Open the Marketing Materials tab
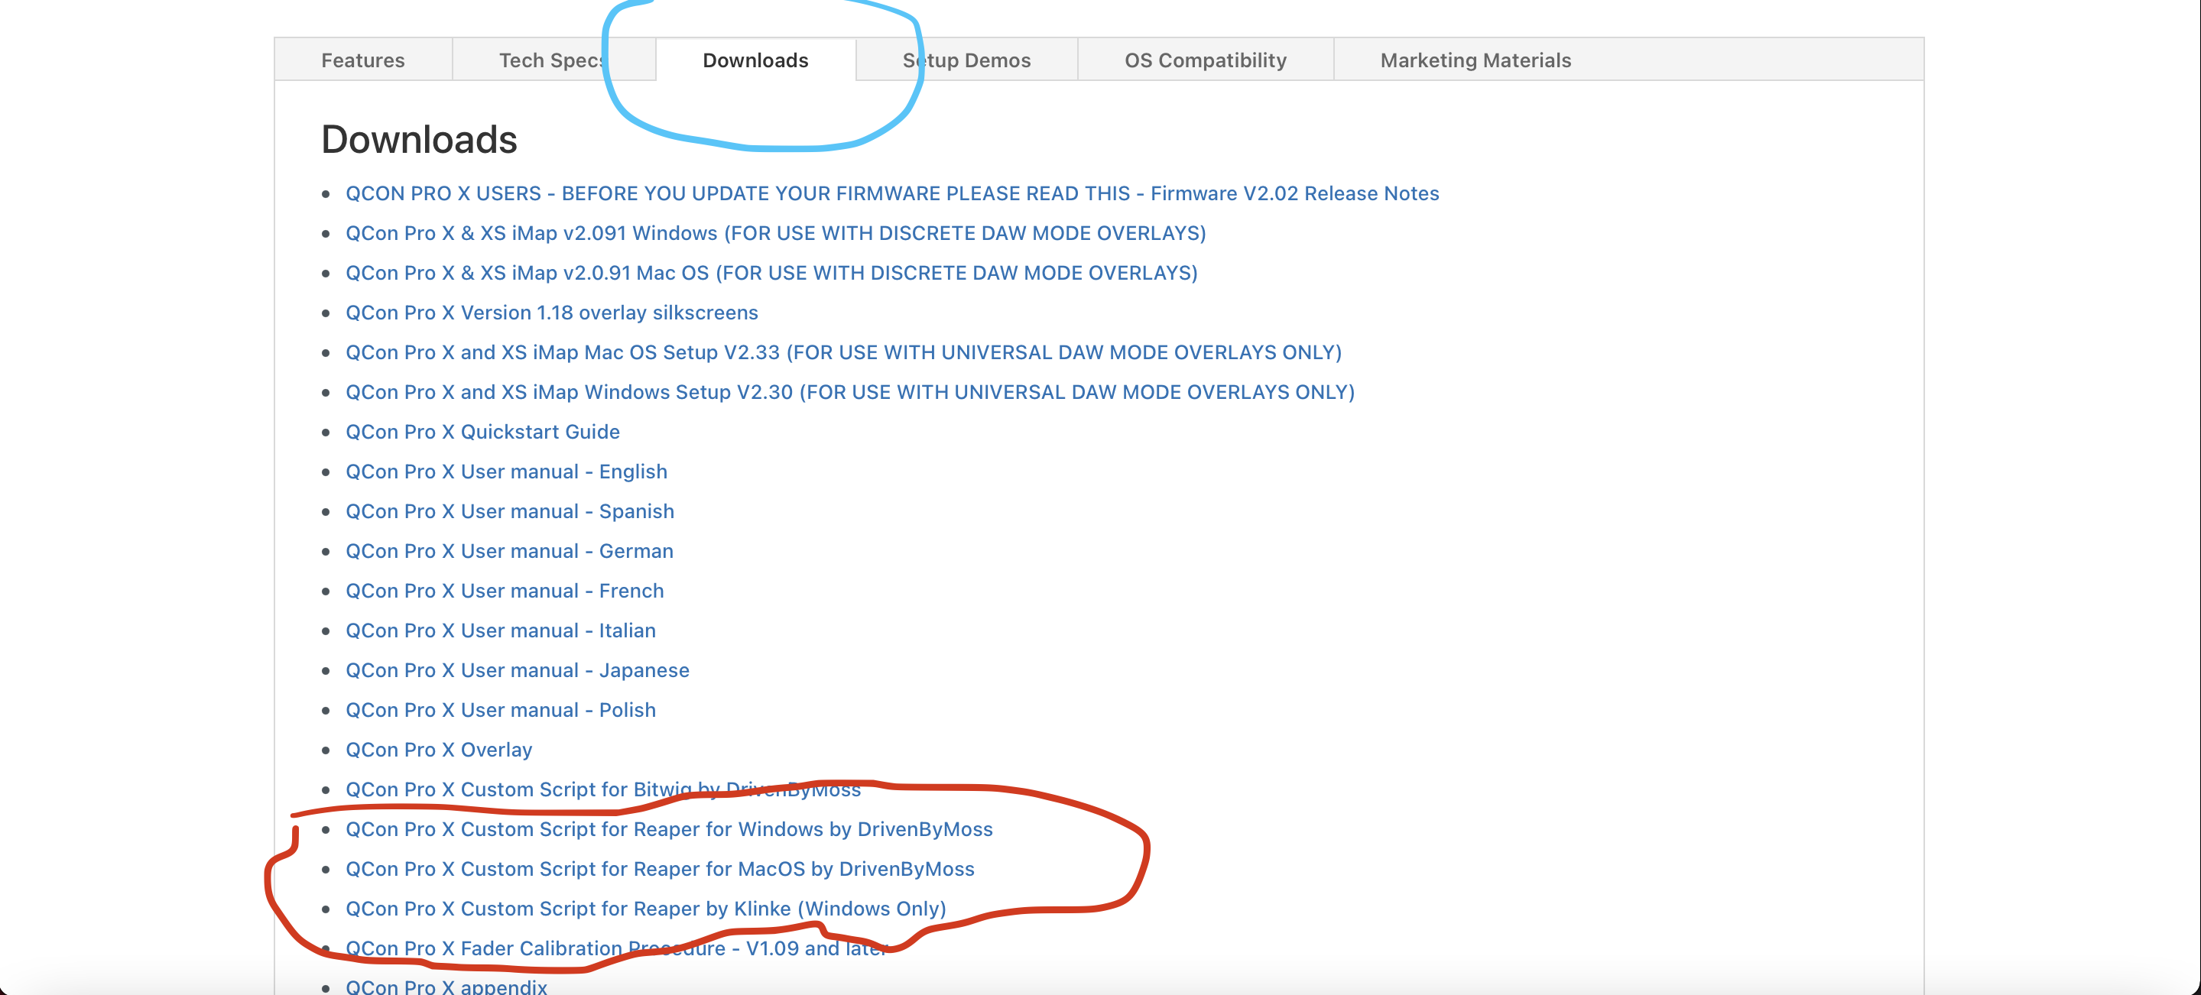 pyautogui.click(x=1475, y=60)
